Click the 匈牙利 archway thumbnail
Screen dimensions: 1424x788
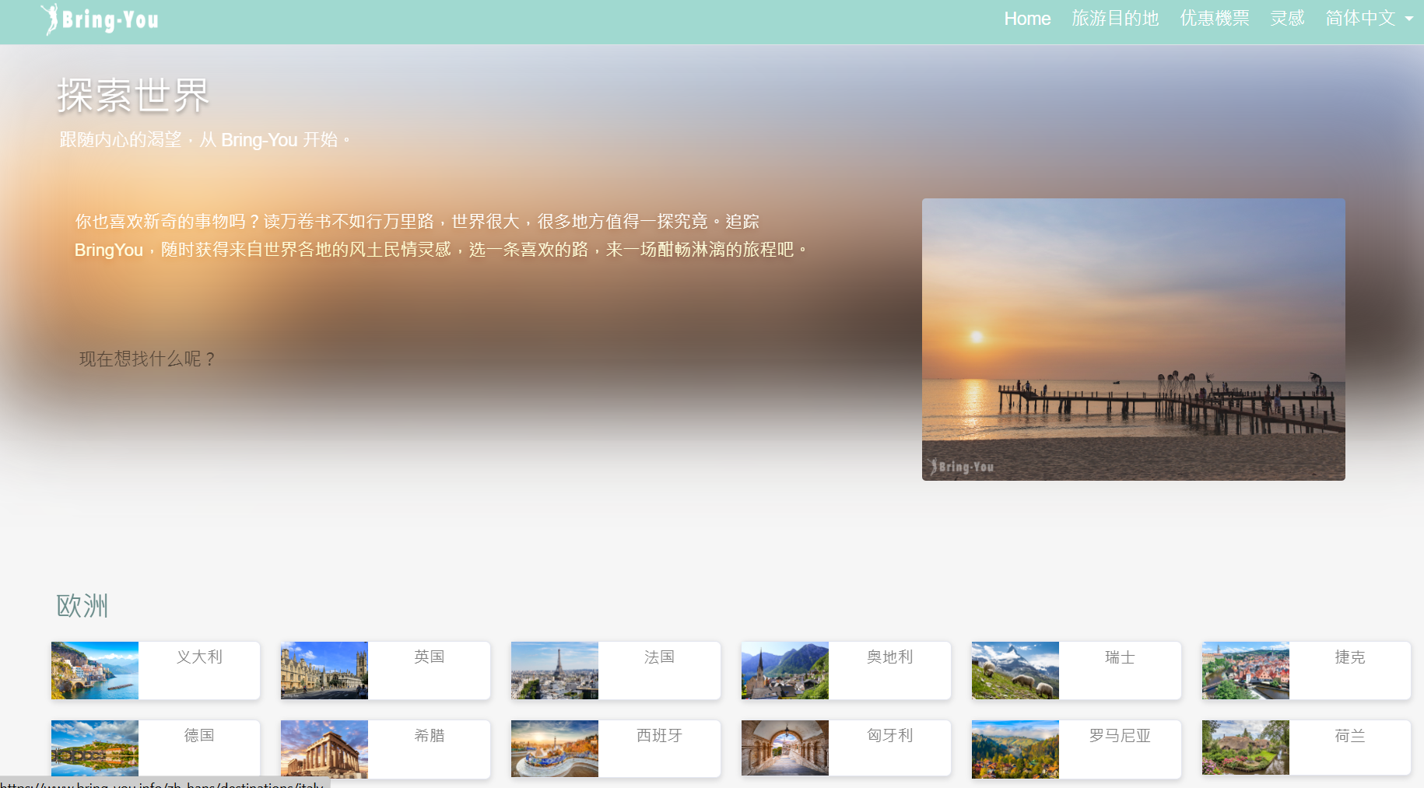784,748
